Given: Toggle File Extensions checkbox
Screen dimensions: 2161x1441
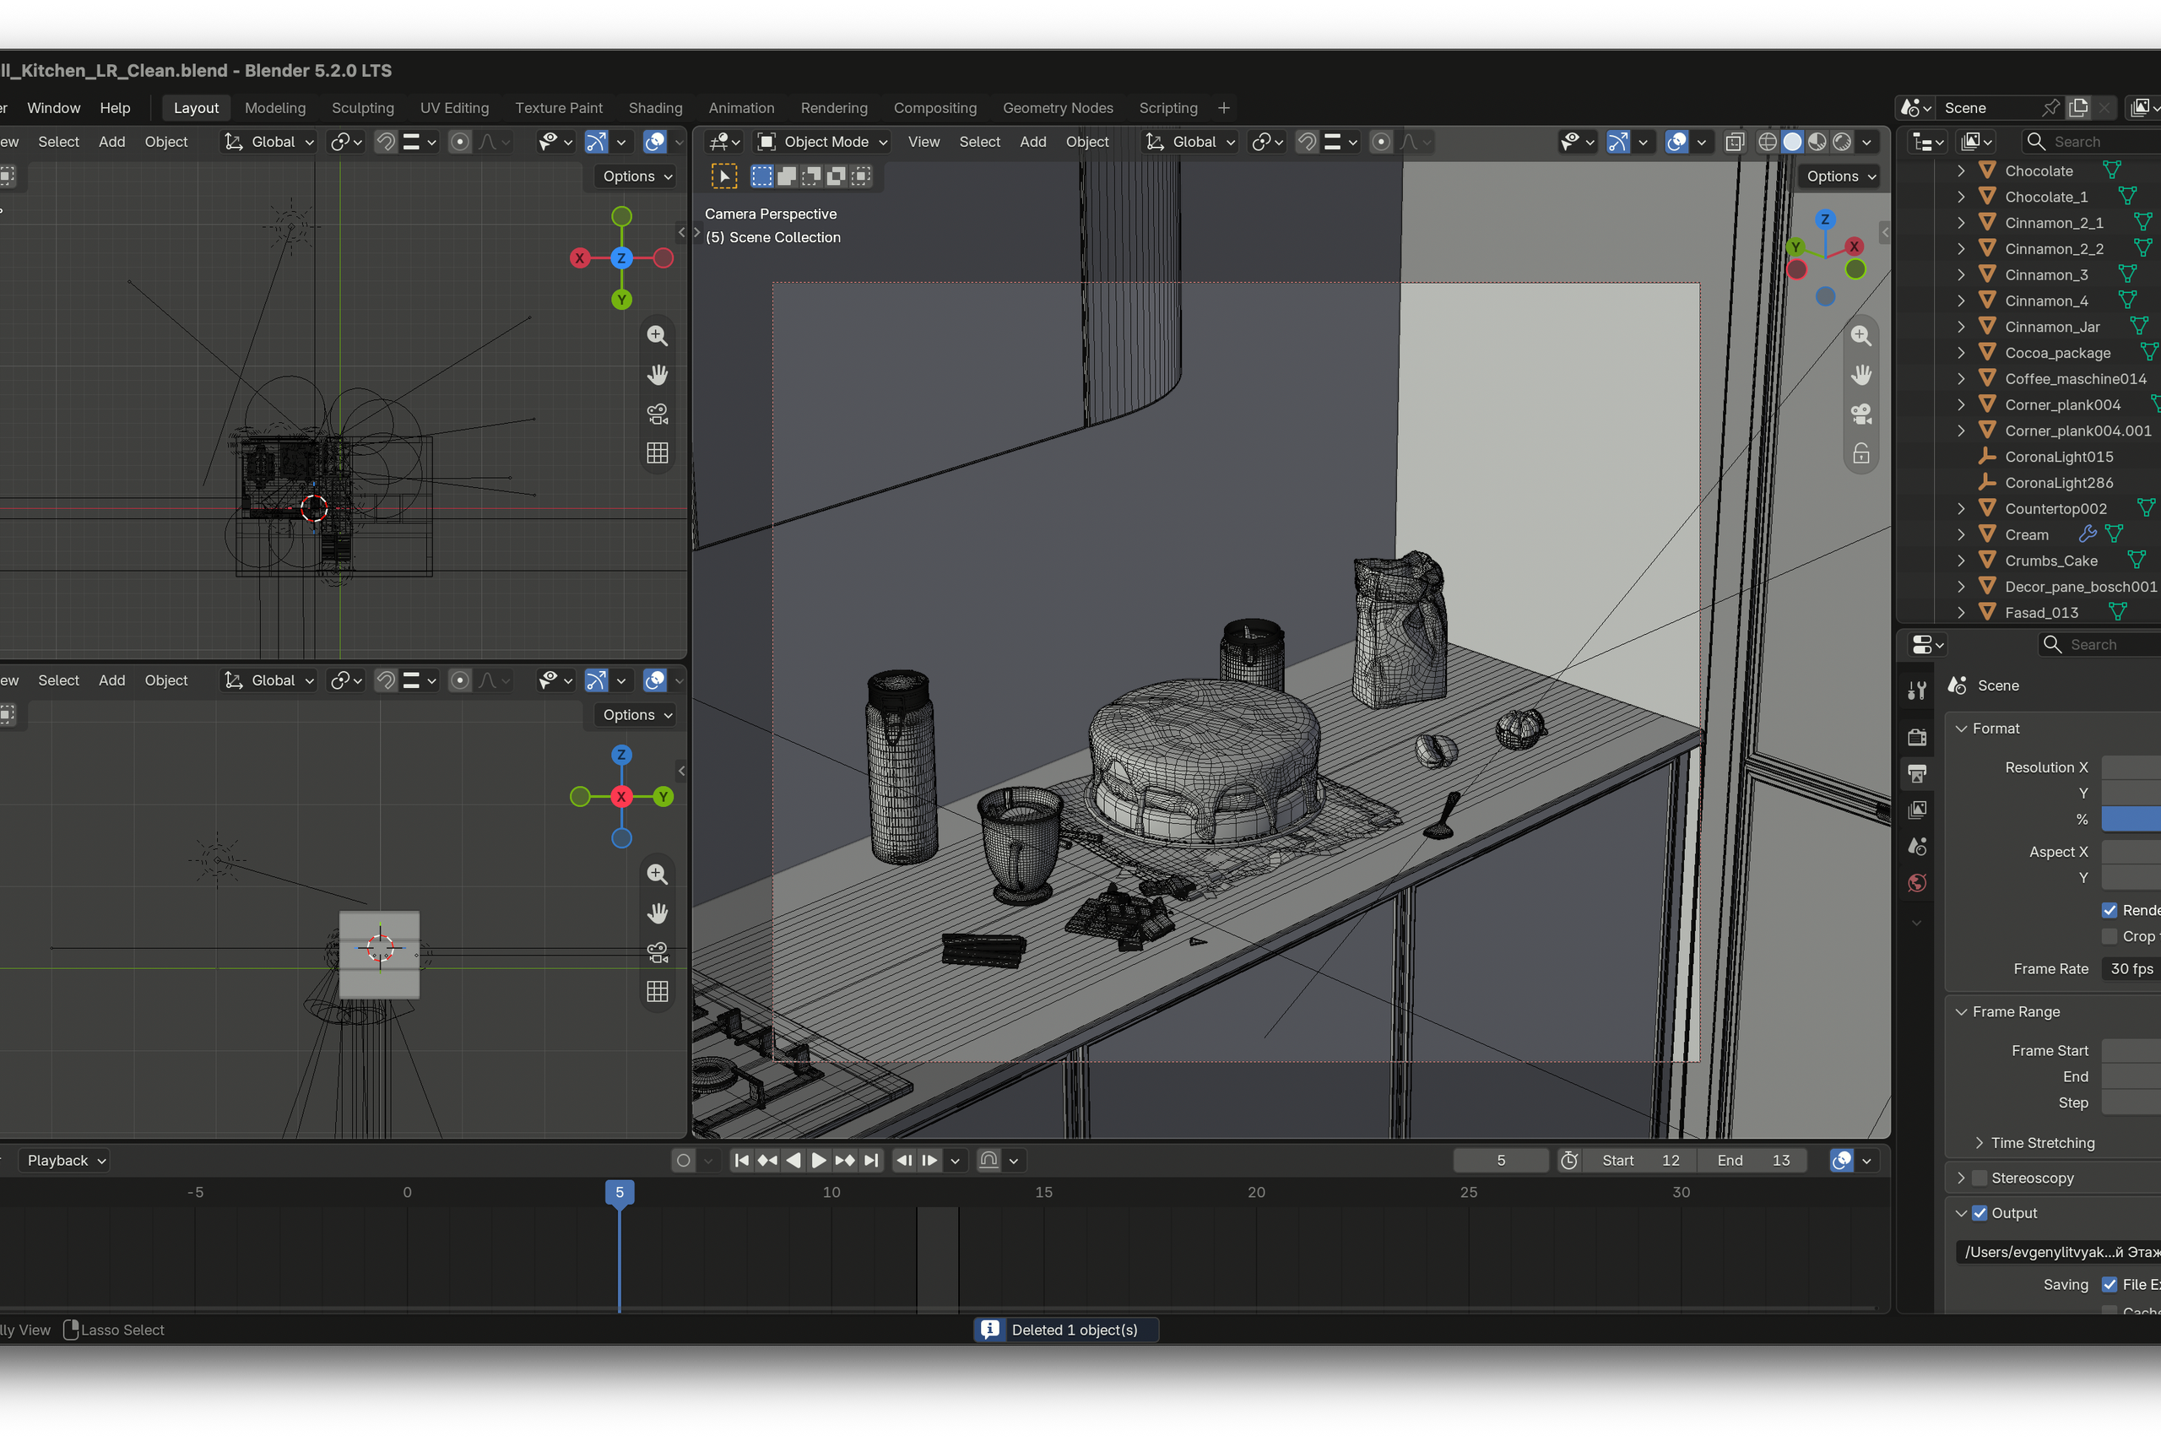Looking at the screenshot, I should click(x=2110, y=1284).
